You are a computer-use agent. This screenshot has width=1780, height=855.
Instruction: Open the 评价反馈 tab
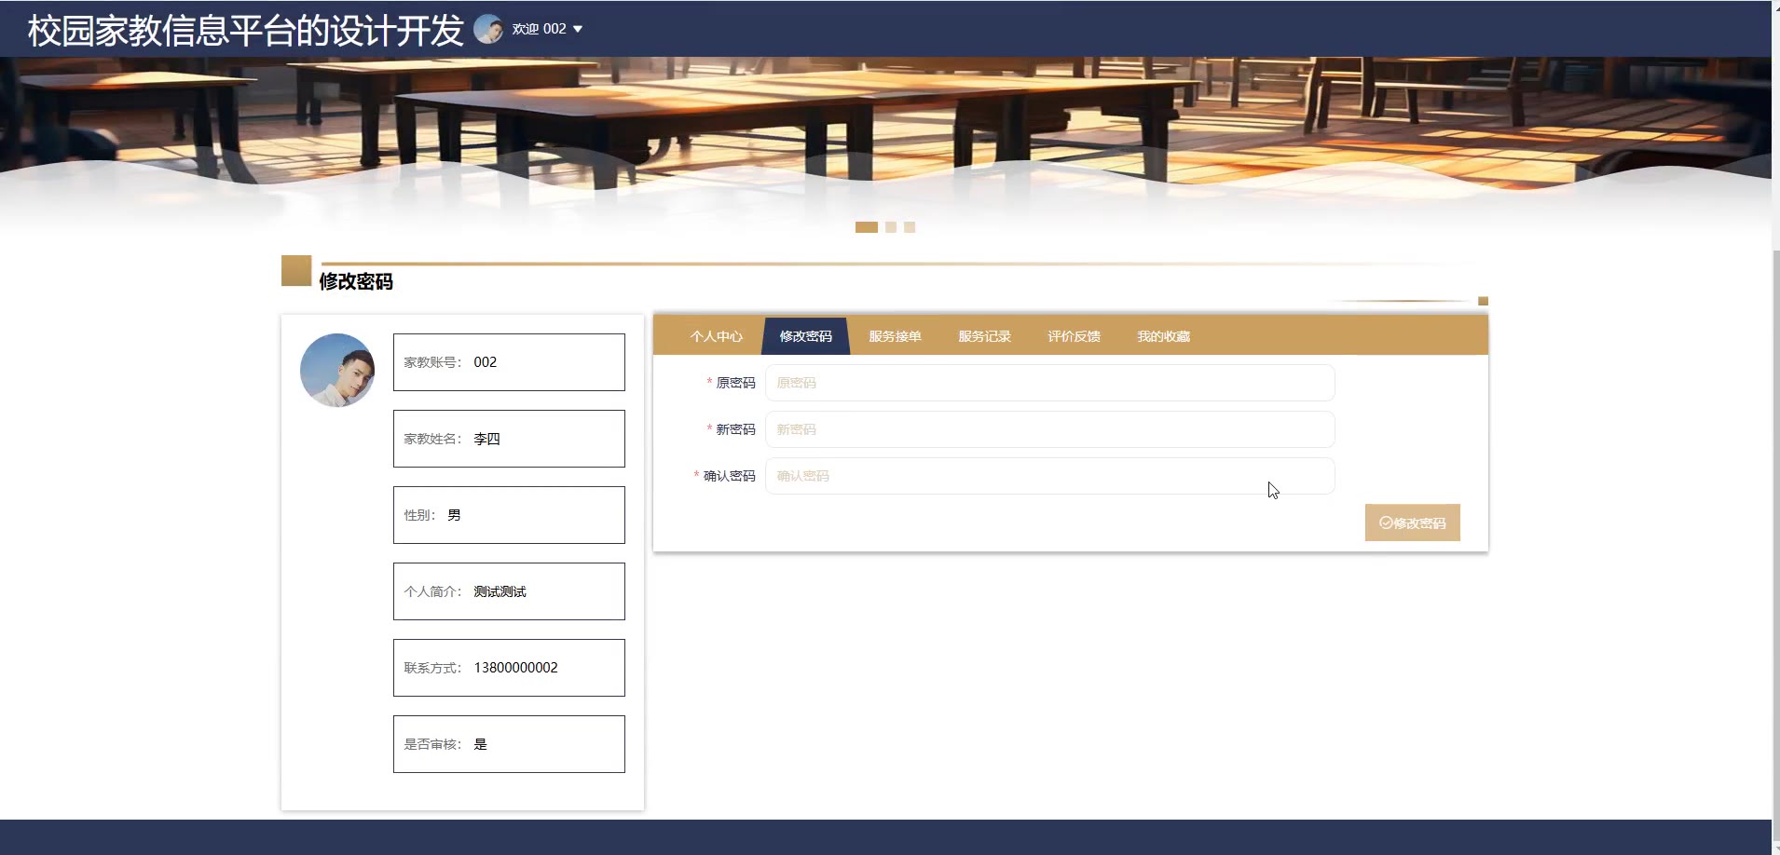click(1074, 336)
